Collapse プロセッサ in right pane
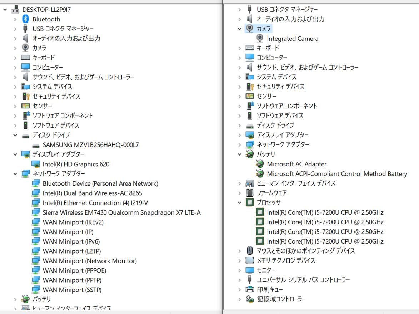The width and height of the screenshot is (419, 314). [239, 202]
